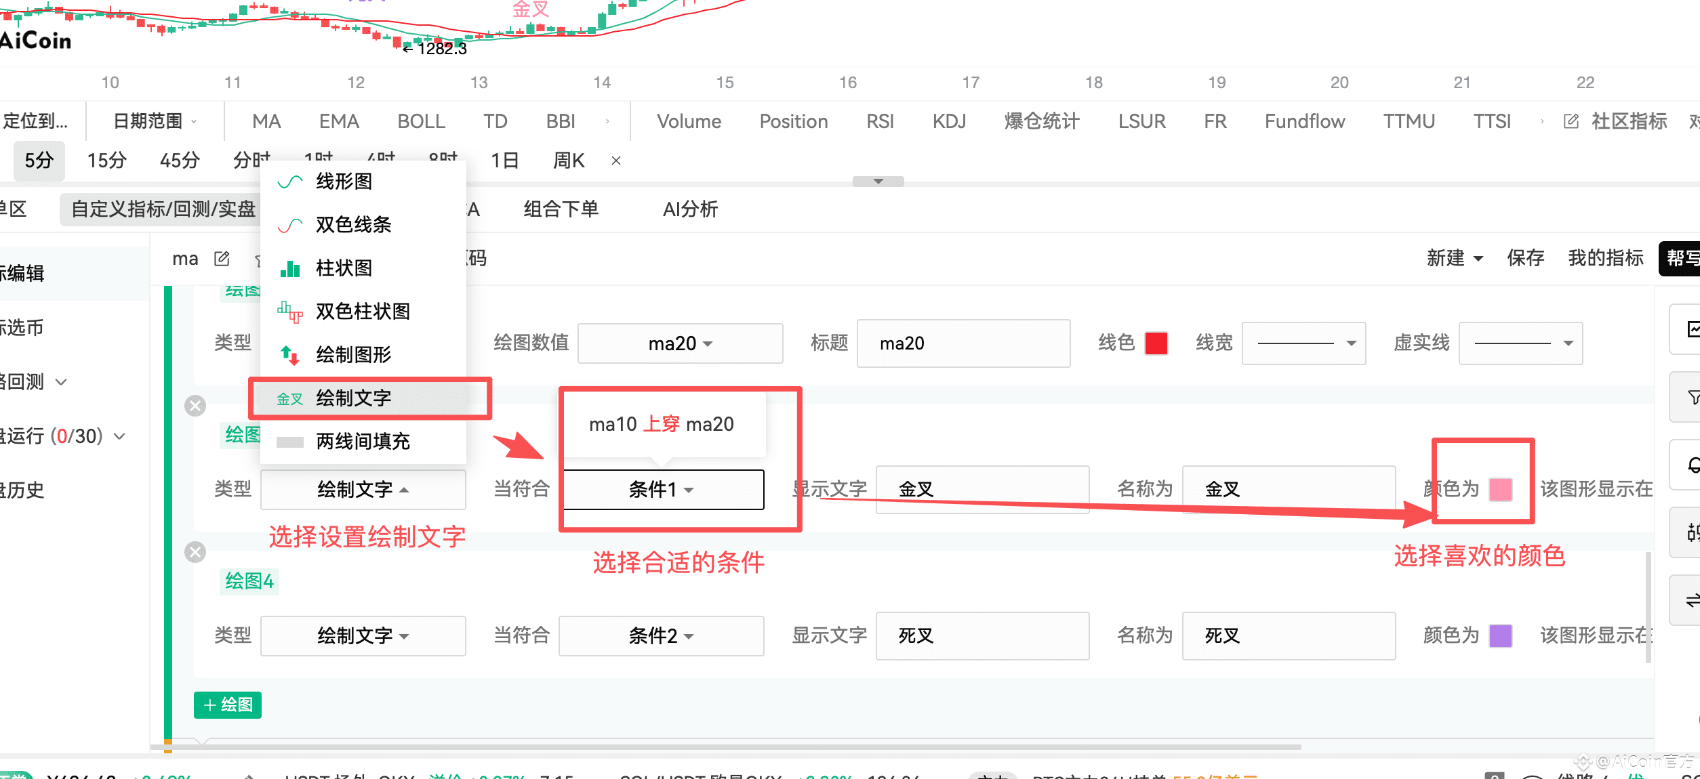Open the 新建 dropdown menu
Screen dimensions: 1700x779
coord(1455,258)
